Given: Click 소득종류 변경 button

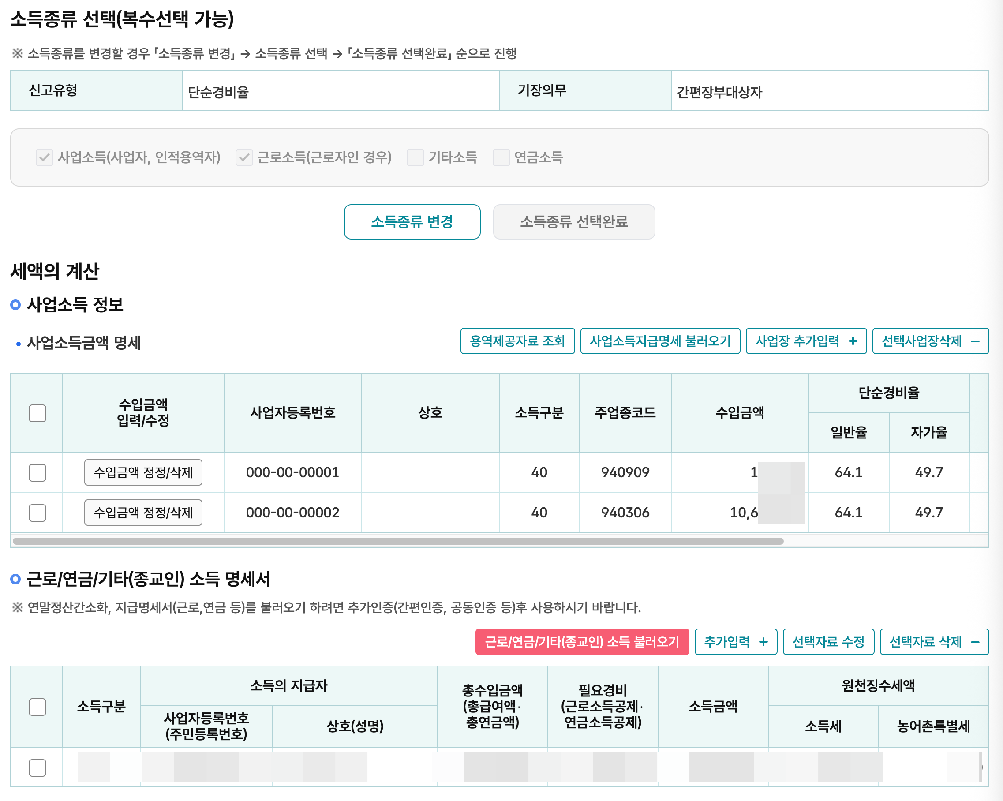Looking at the screenshot, I should (412, 222).
